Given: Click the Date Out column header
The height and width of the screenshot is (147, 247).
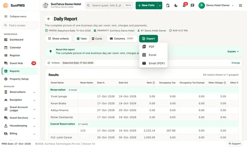Looking at the screenshot, I should 123,83.
